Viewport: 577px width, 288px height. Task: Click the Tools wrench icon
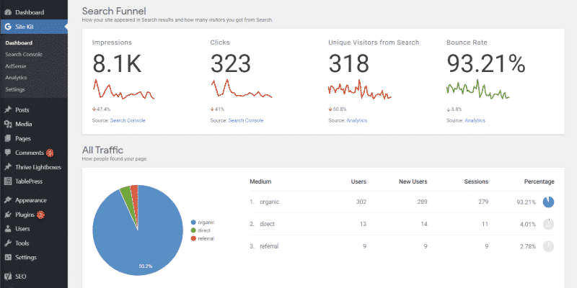[8, 243]
